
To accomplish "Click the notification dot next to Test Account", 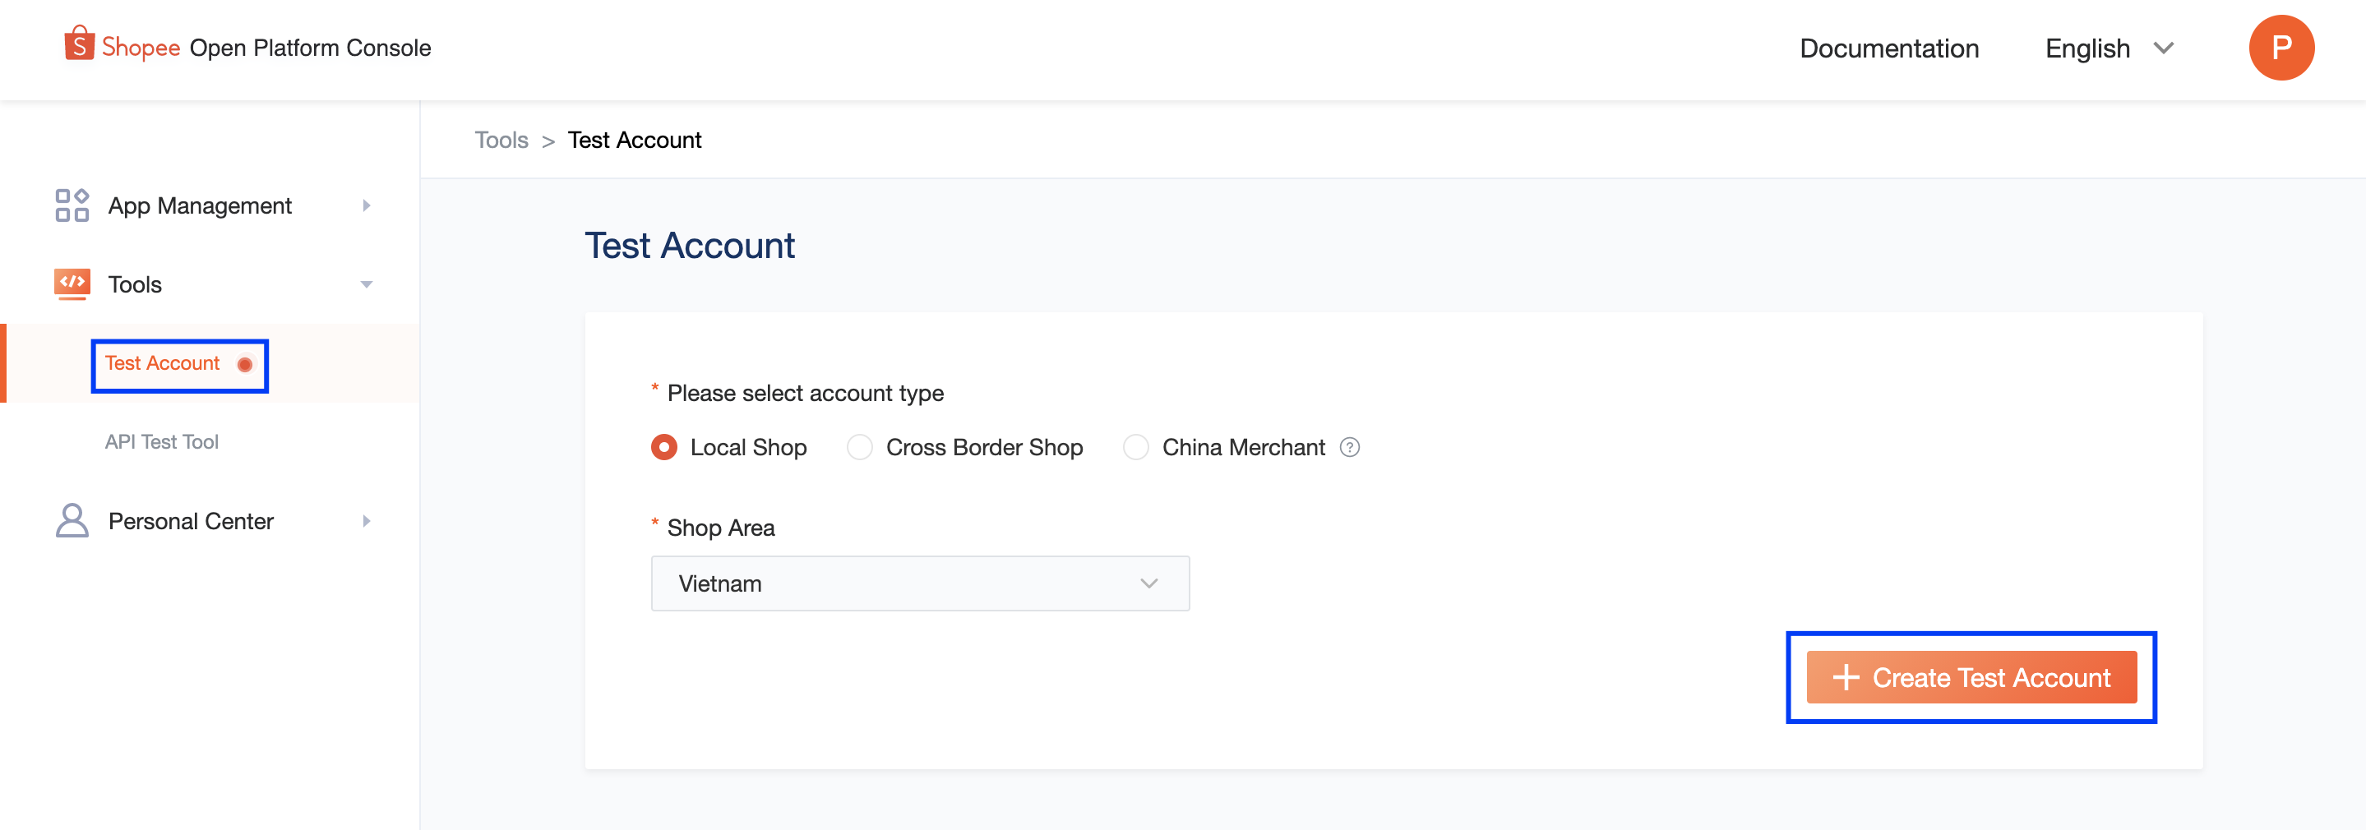I will coord(244,363).
